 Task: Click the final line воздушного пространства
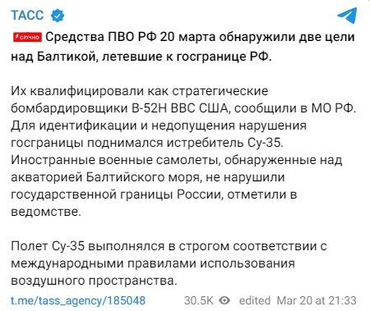[94, 281]
